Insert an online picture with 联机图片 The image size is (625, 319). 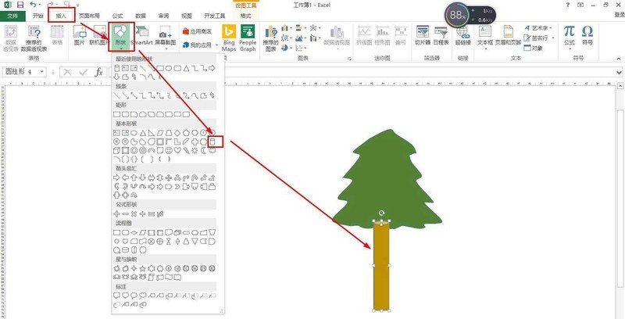[x=99, y=36]
